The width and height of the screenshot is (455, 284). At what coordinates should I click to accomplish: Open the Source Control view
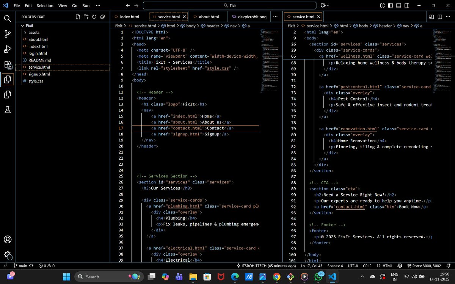7,34
